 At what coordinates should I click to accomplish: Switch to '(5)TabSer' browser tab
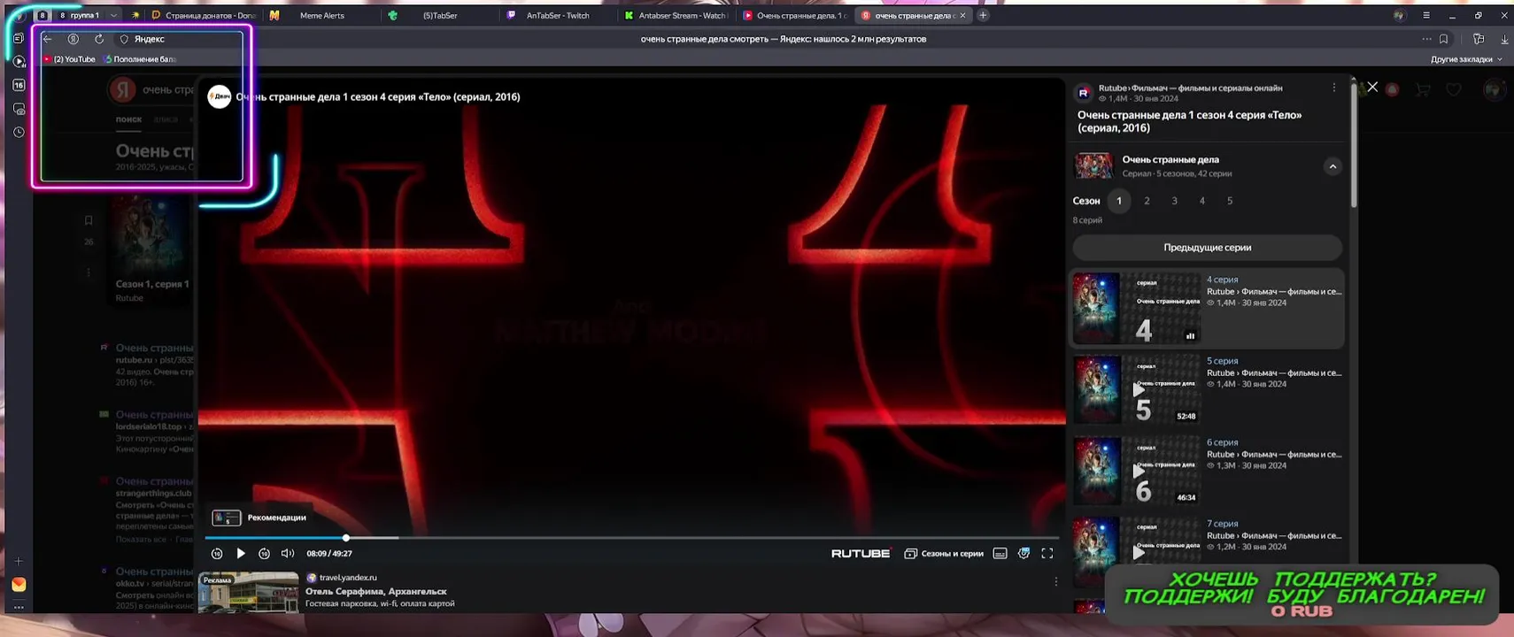tap(438, 15)
